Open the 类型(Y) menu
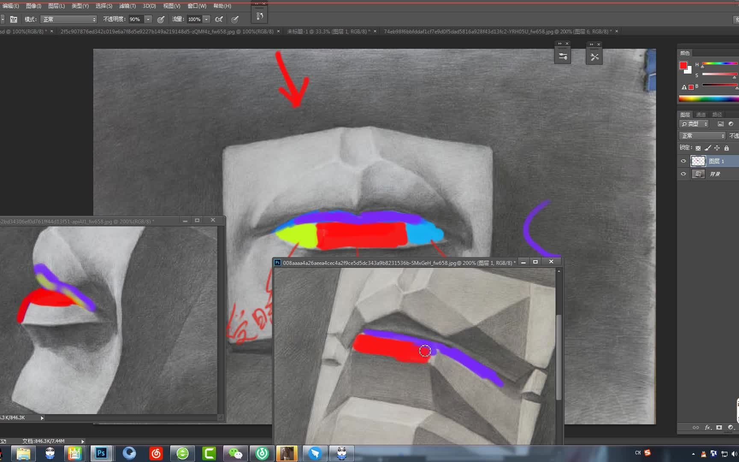 click(80, 6)
